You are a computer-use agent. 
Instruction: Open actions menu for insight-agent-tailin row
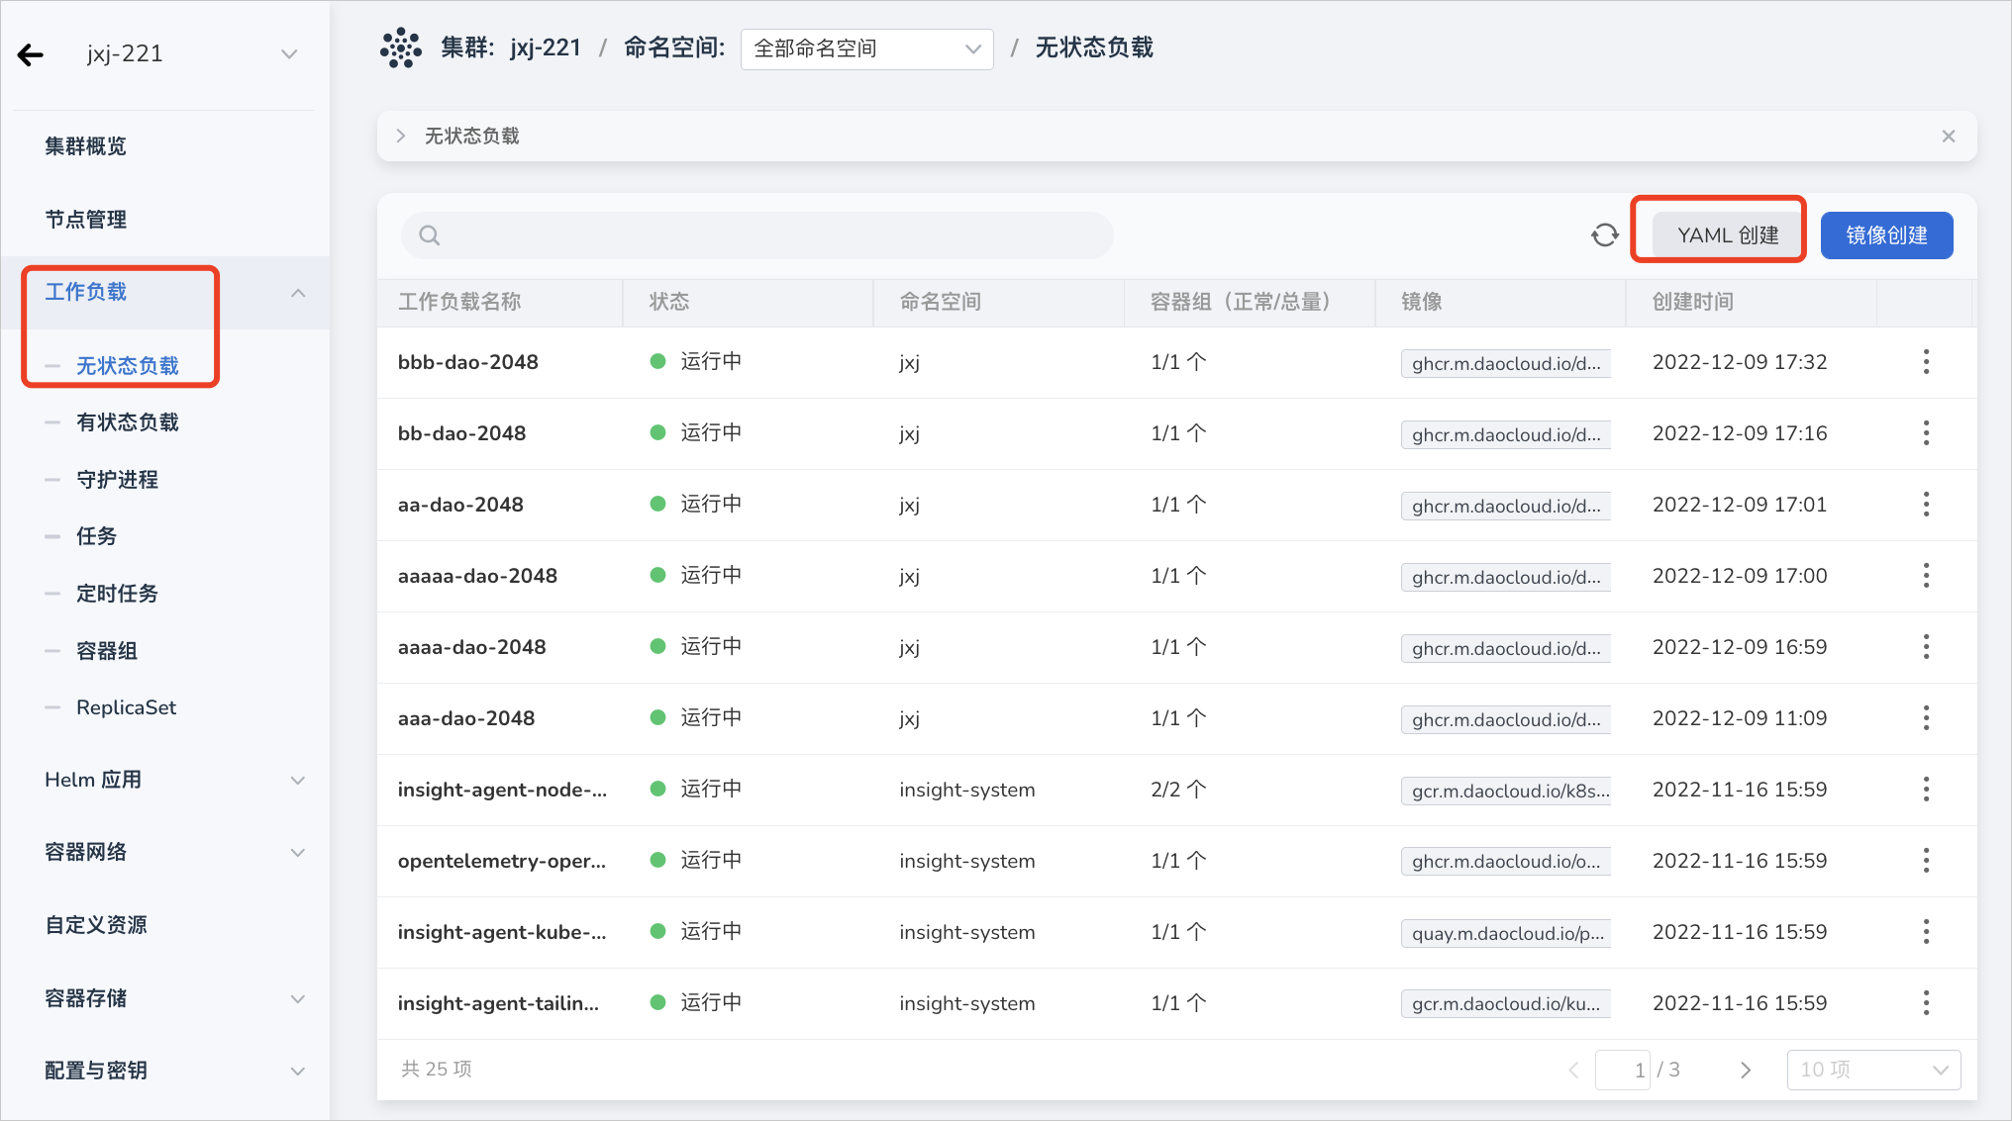(1926, 1003)
